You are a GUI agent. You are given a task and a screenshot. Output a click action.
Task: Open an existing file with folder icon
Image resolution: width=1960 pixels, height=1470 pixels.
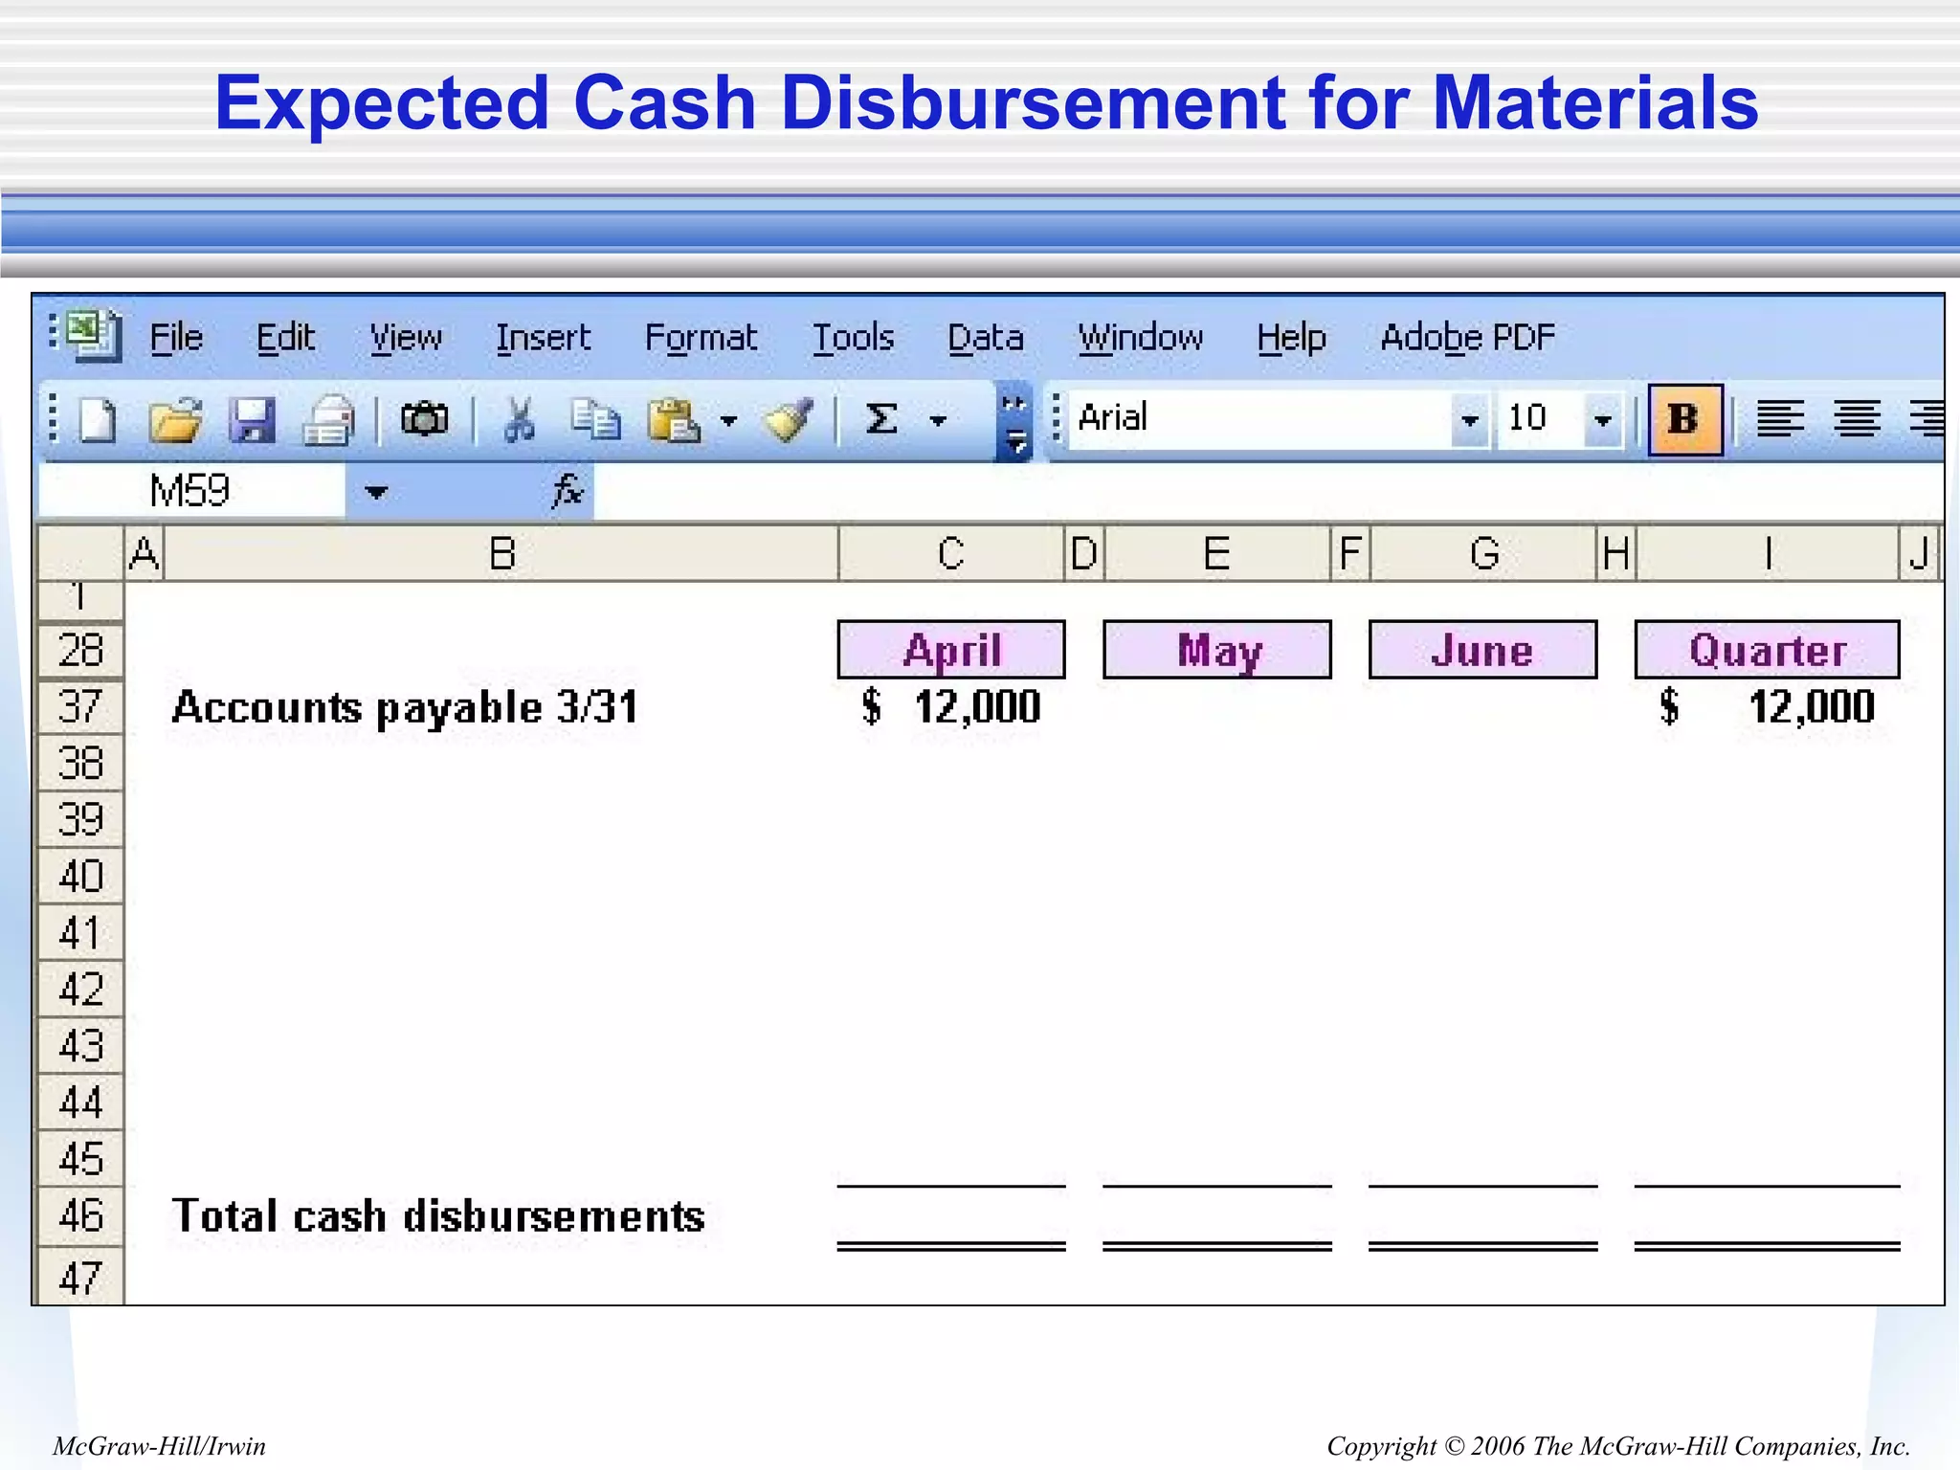(x=176, y=420)
